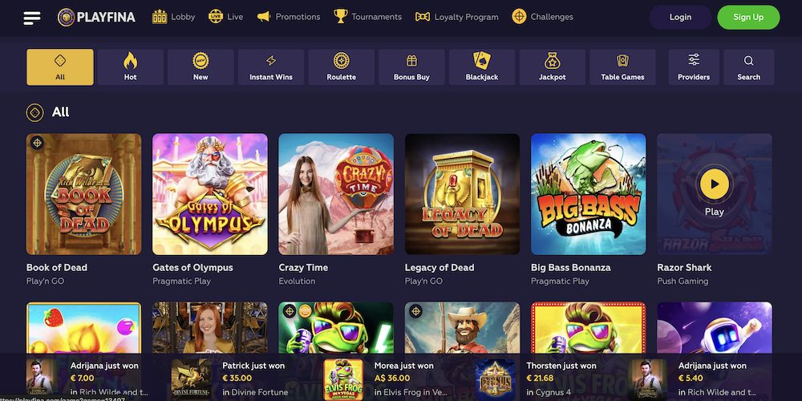Go to the Lobby nav item

pyautogui.click(x=174, y=17)
